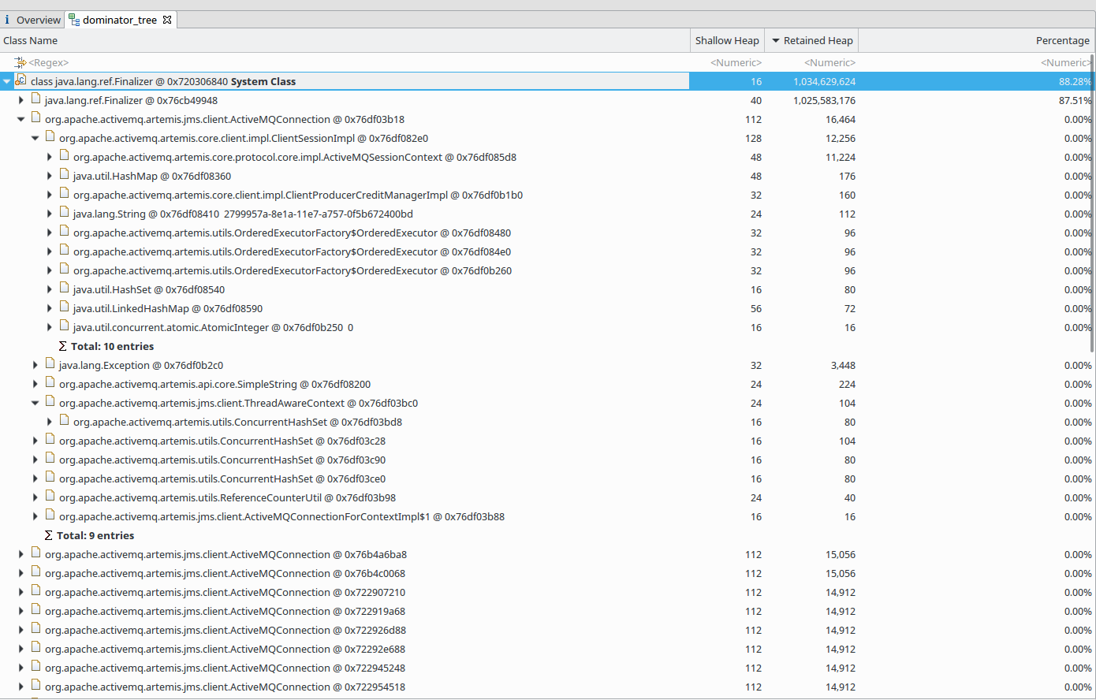Click object icon of ConcurrentHashSet @ 0x76df03c28

pyautogui.click(x=50, y=440)
